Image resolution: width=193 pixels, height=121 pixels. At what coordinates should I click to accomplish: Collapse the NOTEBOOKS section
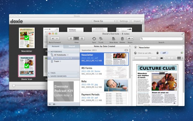tap(49, 51)
